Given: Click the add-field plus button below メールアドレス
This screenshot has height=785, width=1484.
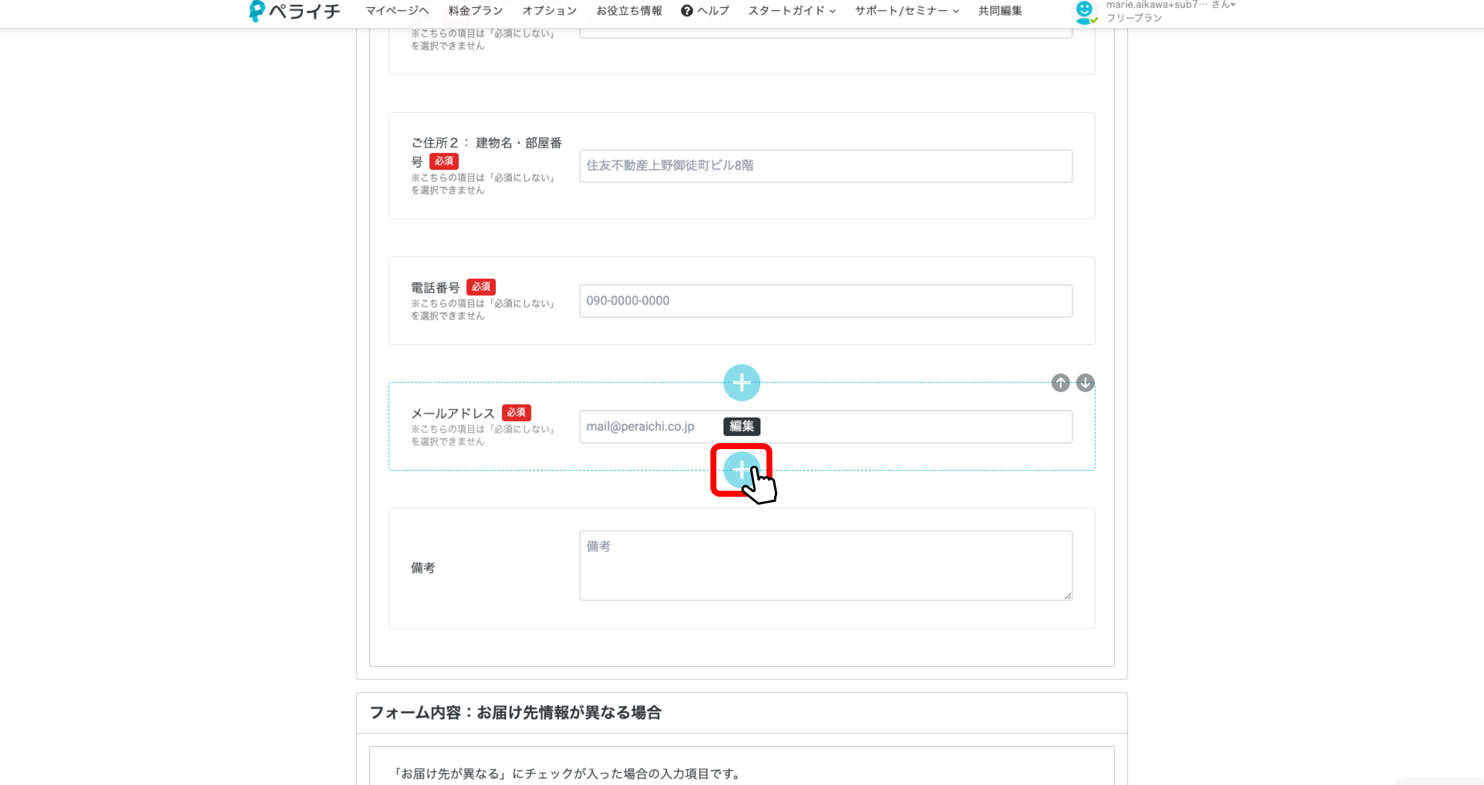Looking at the screenshot, I should click(x=741, y=470).
